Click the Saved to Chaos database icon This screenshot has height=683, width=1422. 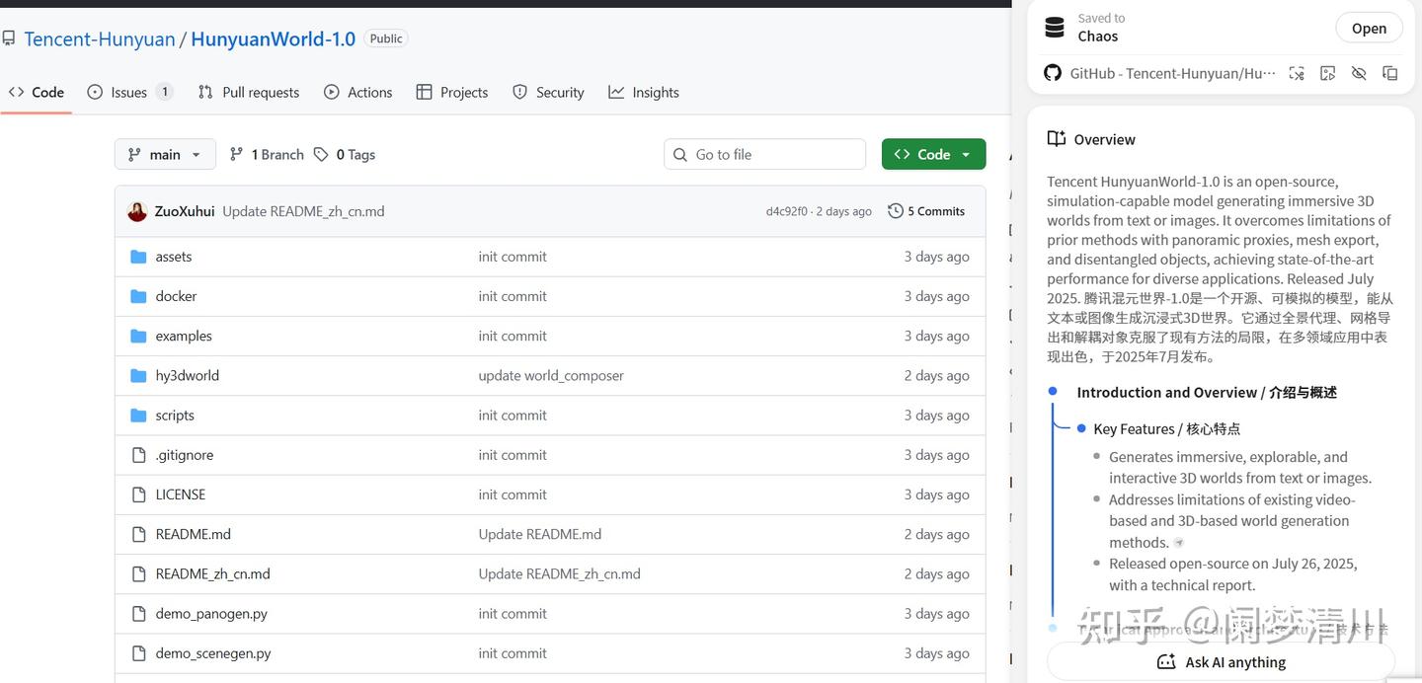[1055, 28]
